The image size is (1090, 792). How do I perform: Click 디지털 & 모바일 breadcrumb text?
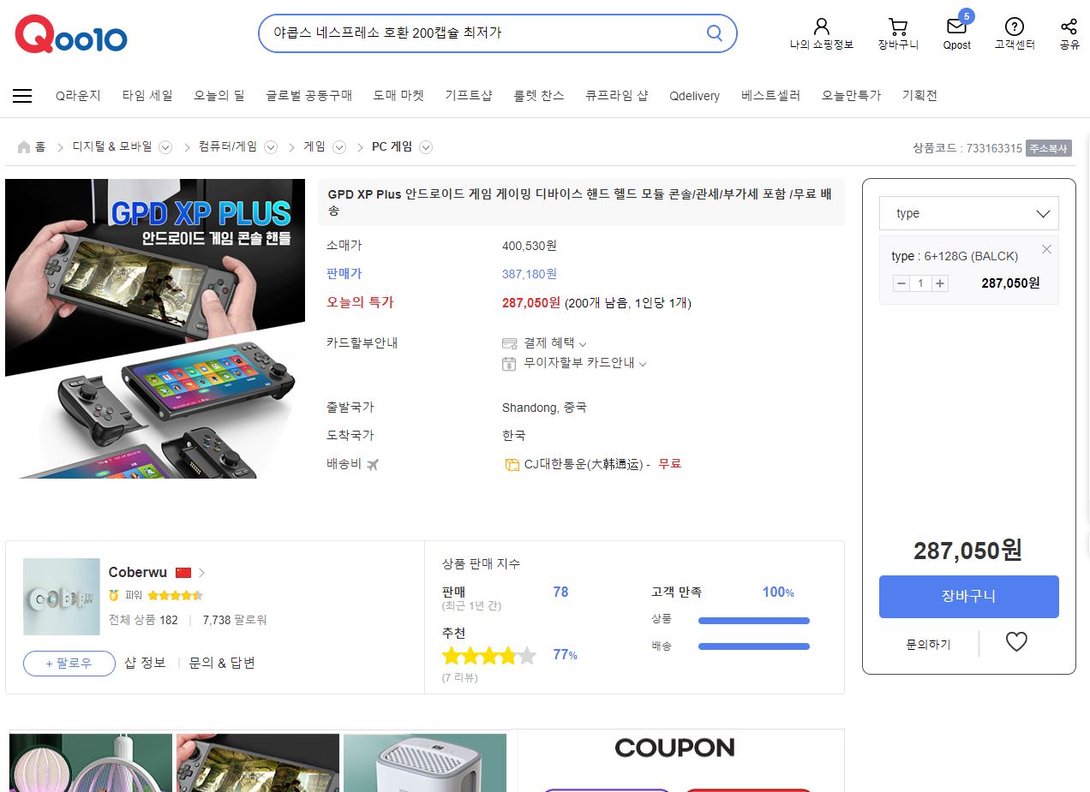[x=112, y=147]
